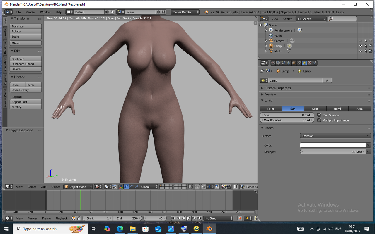This screenshot has width=375, height=234.
Task: Click the pin icon in properties breadcrumb
Action: 262,71
